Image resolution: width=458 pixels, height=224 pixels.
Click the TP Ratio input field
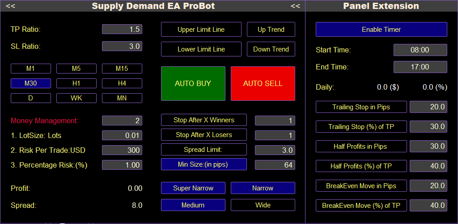click(122, 30)
